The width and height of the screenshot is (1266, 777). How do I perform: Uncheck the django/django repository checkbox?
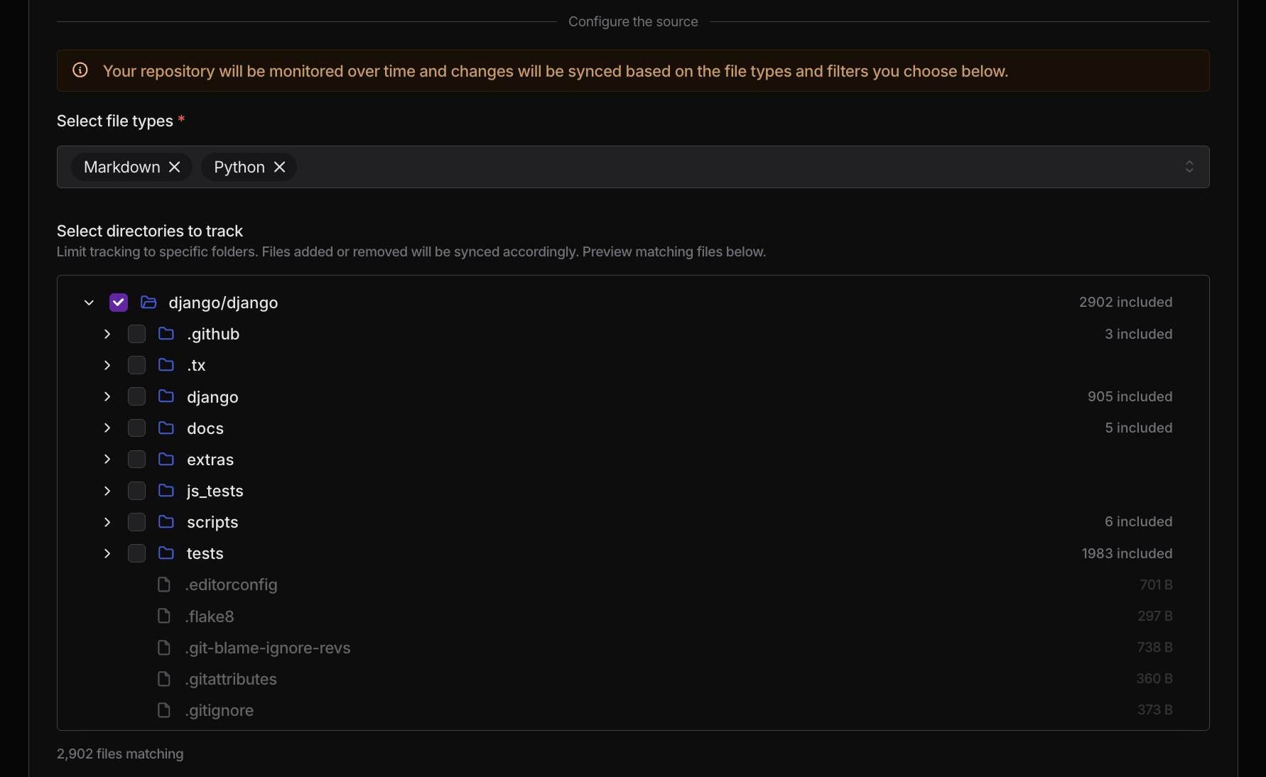pos(118,302)
